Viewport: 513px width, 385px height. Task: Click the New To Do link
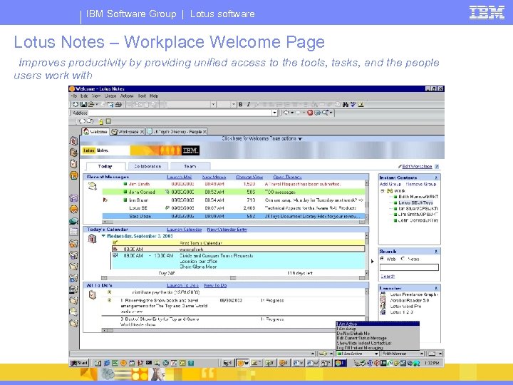pos(215,285)
